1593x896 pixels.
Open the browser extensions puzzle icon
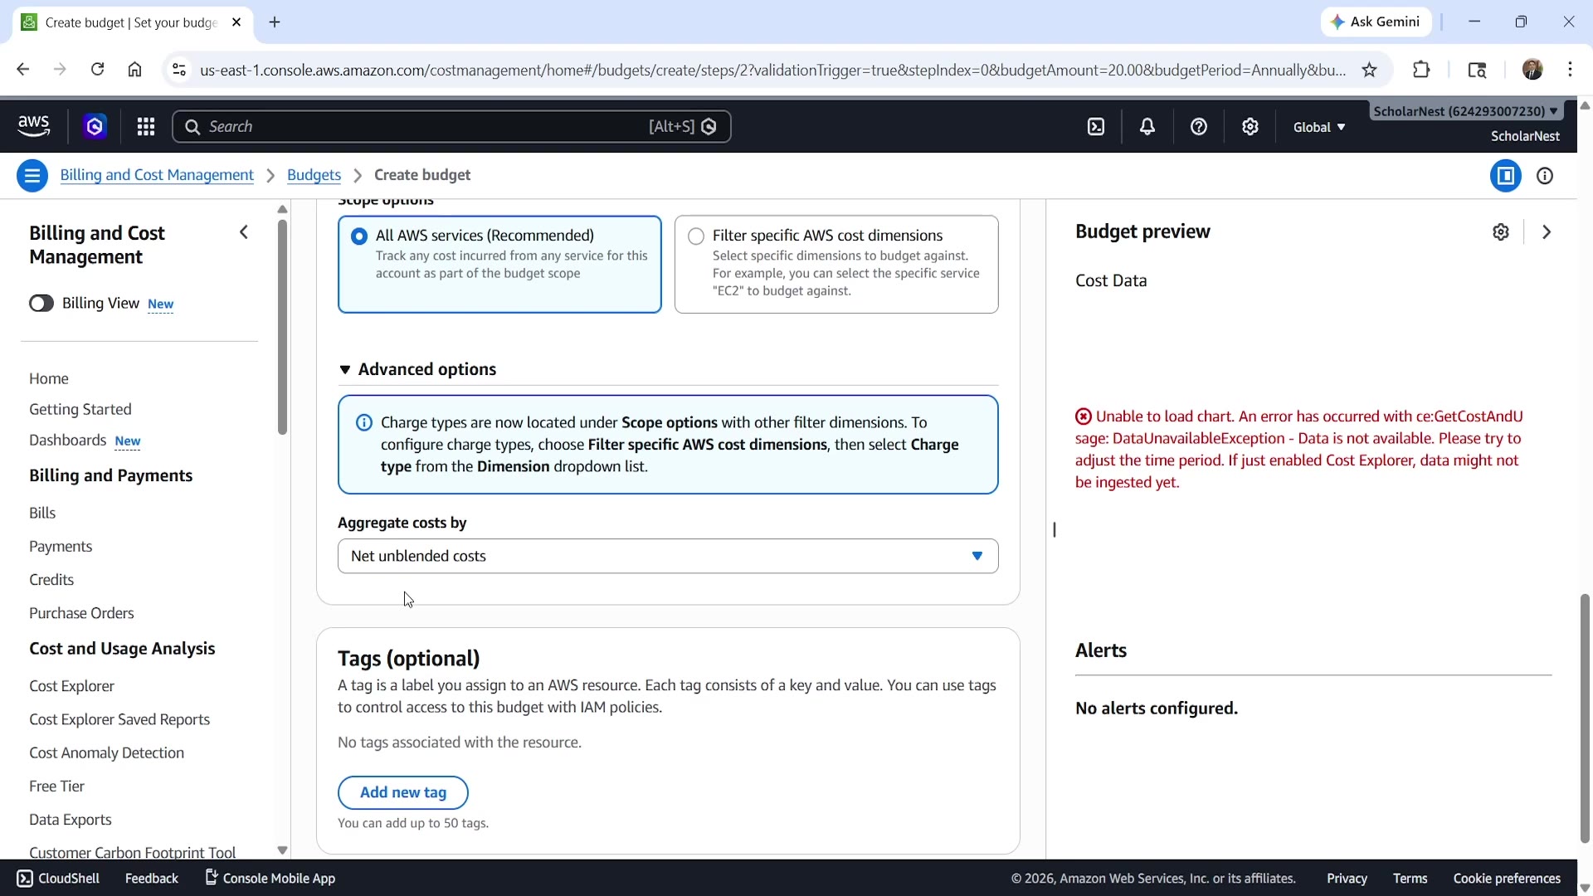click(x=1421, y=70)
